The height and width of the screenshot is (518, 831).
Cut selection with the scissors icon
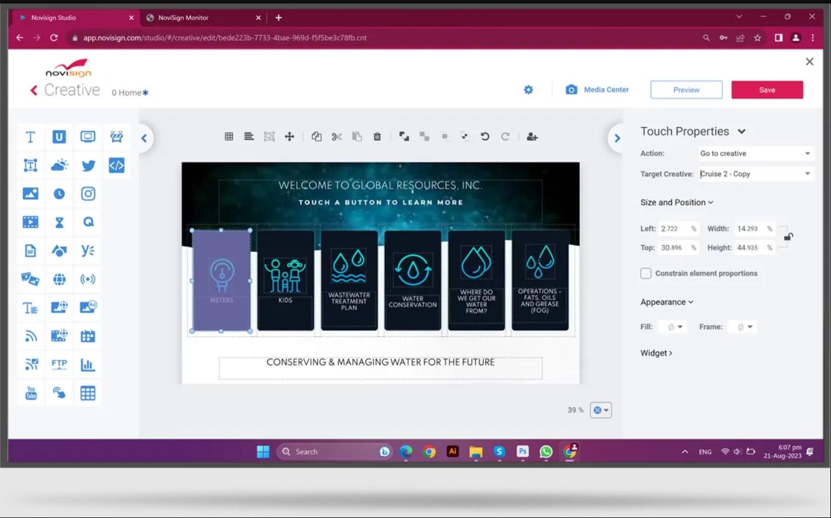337,137
